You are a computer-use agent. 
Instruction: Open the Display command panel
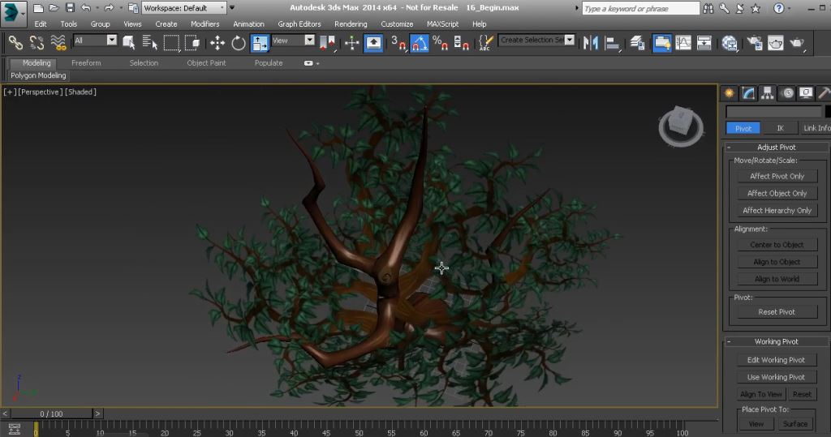(x=806, y=93)
